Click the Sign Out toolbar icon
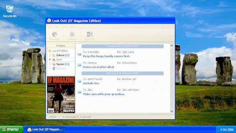Viewport: 236px width, 133px height. pyautogui.click(x=90, y=36)
